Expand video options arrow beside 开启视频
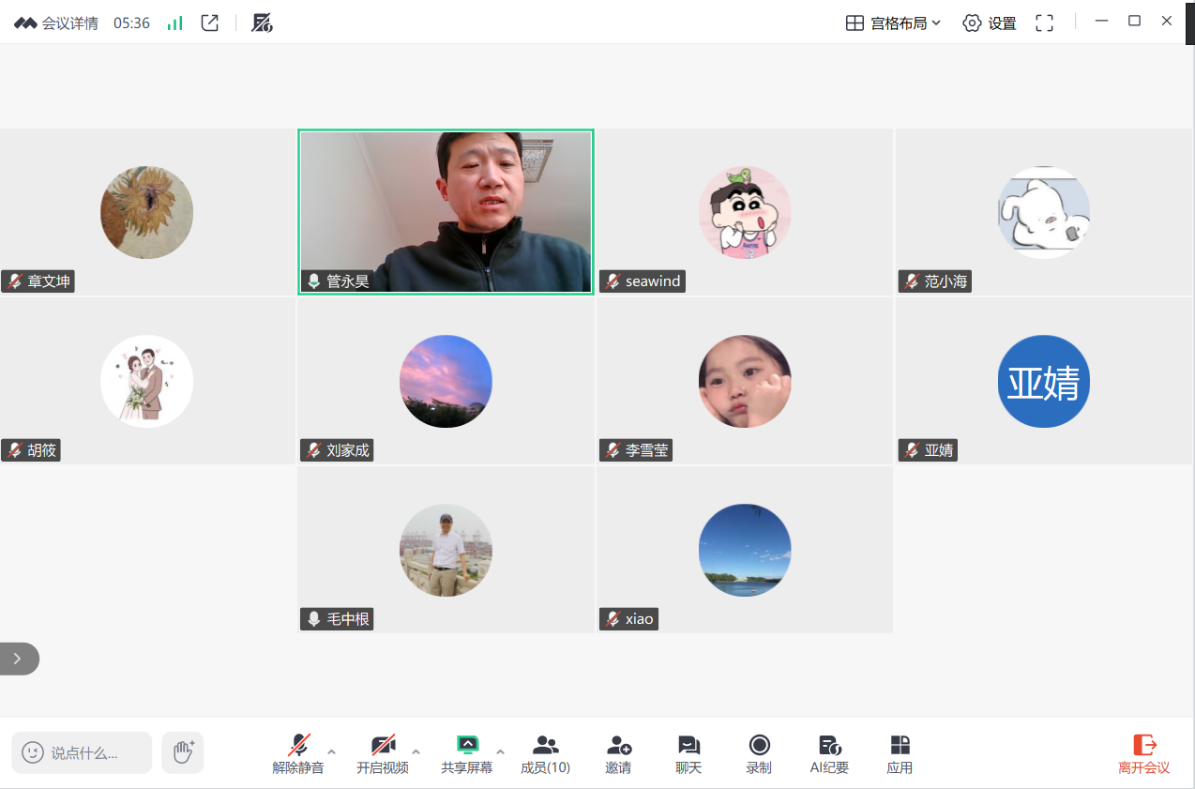 [416, 751]
